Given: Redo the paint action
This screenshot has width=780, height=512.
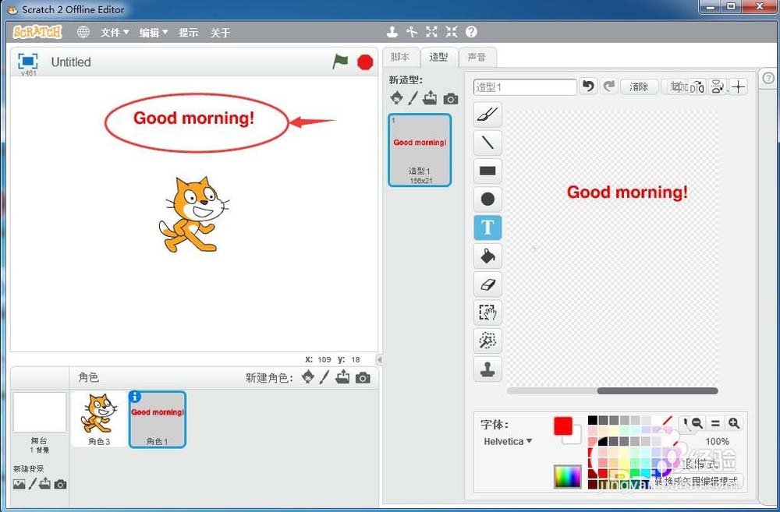Looking at the screenshot, I should [609, 87].
